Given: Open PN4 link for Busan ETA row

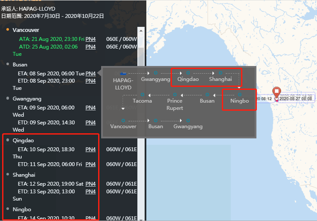Looking at the screenshot, I should 90,73.
